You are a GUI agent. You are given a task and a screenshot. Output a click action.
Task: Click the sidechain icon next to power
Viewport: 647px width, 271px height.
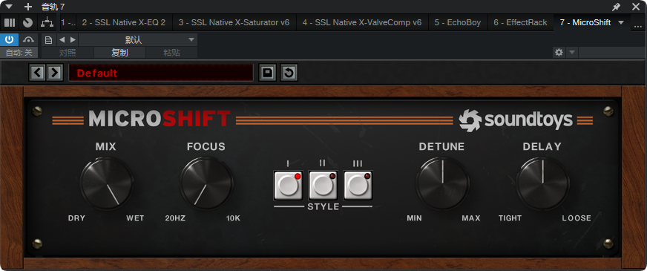pyautogui.click(x=28, y=39)
